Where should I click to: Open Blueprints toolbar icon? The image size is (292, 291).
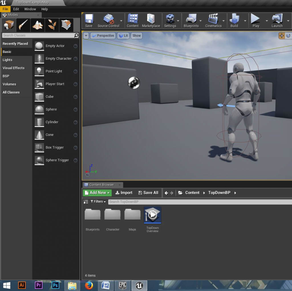[x=191, y=21]
